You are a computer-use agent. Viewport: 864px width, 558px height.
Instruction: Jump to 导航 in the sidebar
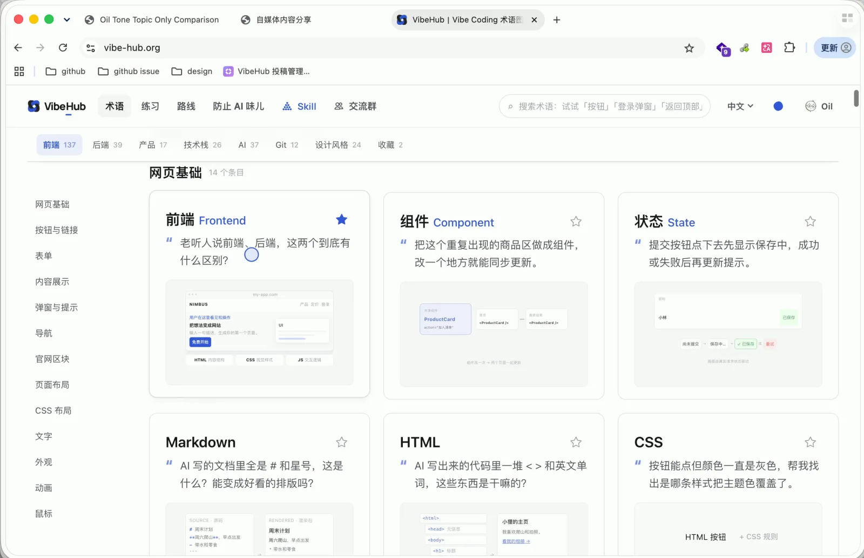point(44,333)
